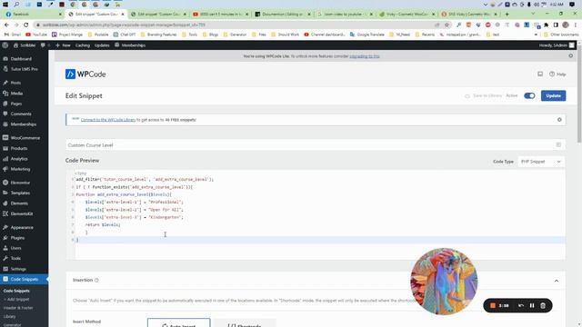Click New in the admin bar
582x327 pixels.
(x=63, y=45)
